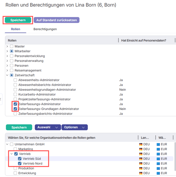Image resolution: width=176 pixels, height=177 pixels.
Task: Expand the Reisemanagement role group
Action: click(7, 71)
